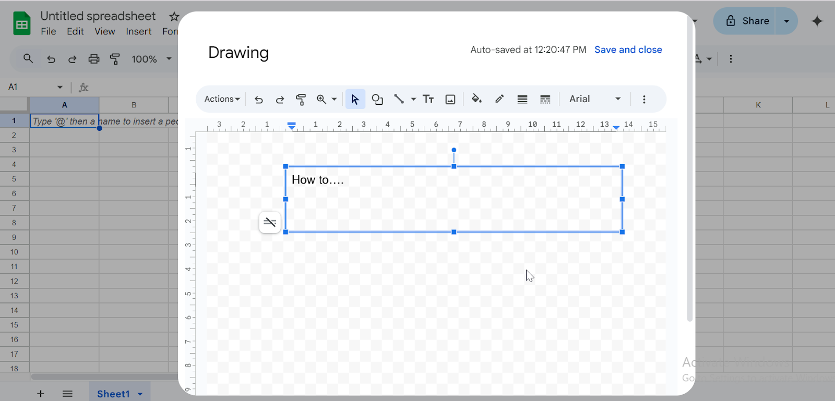The image size is (835, 401).
Task: Open the View menu
Action: 105,31
